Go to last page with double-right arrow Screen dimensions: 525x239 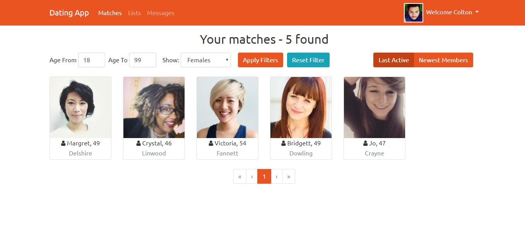(x=289, y=176)
